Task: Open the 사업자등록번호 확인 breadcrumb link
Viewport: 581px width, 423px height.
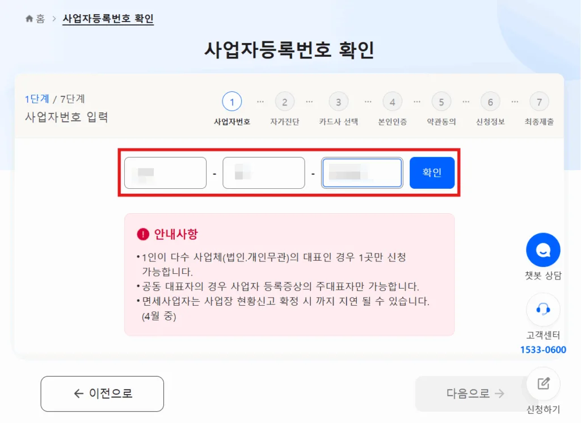Action: [108, 18]
